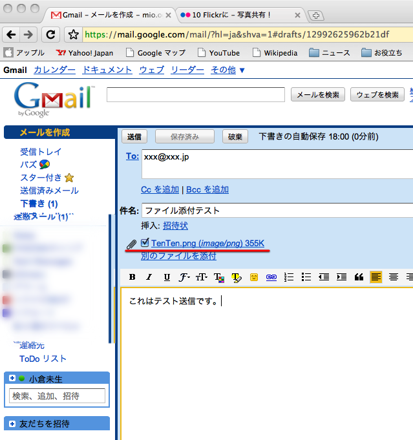Open バズ Buzz in sidebar
The image size is (413, 440).
tap(28, 165)
